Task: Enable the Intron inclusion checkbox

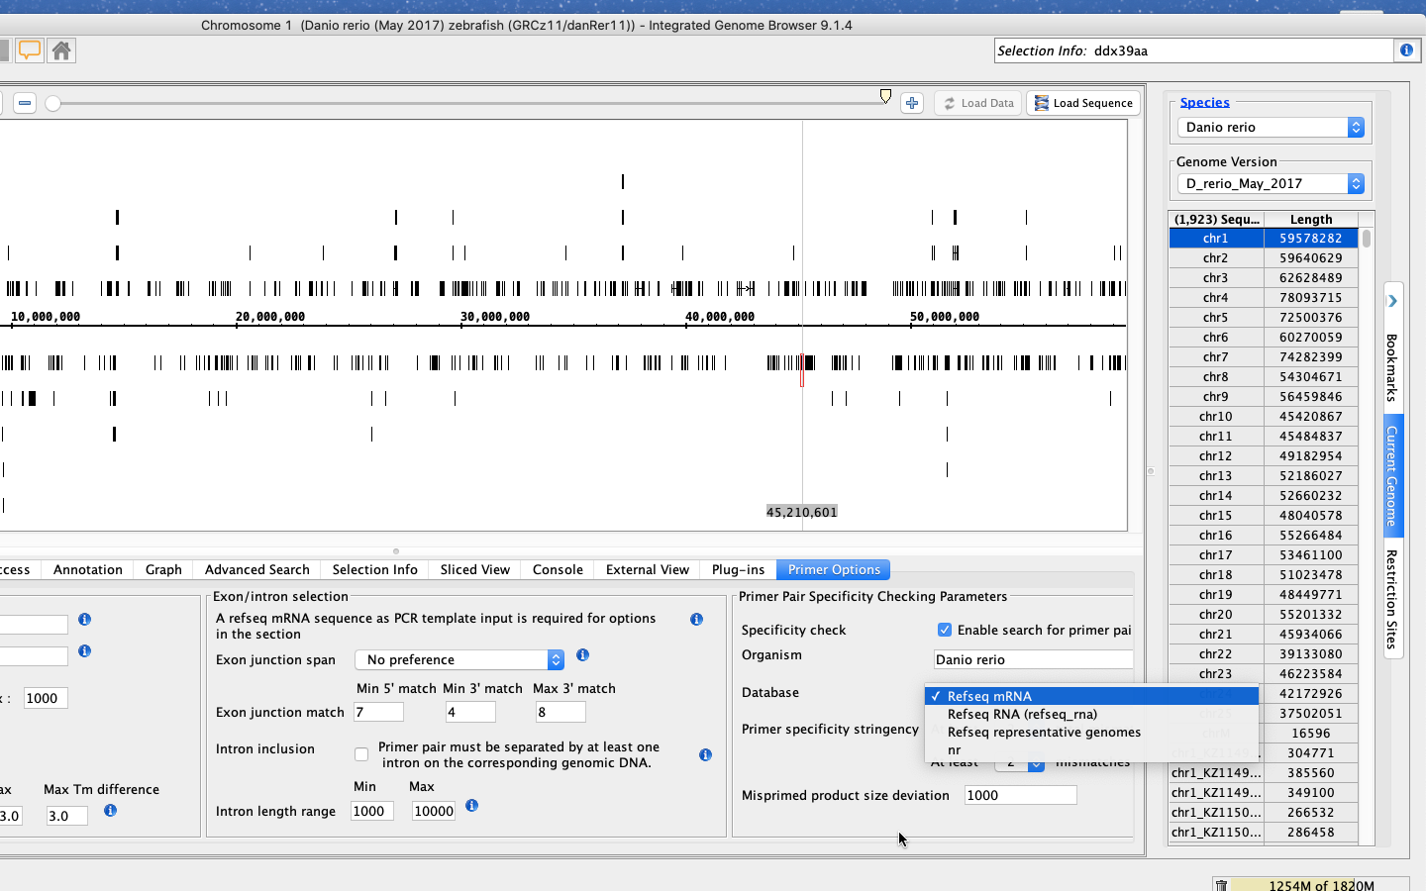Action: tap(361, 754)
